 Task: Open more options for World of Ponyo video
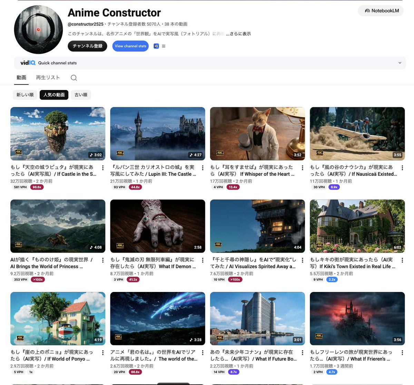(103, 353)
